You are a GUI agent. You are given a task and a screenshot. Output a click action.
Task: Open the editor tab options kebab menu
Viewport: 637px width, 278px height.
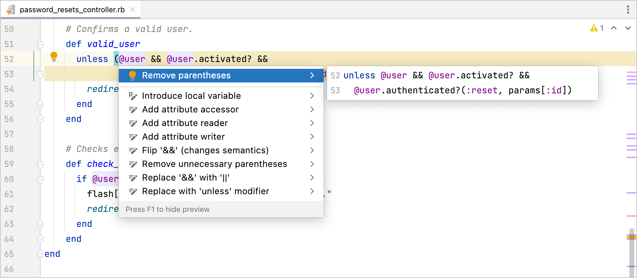pyautogui.click(x=628, y=10)
